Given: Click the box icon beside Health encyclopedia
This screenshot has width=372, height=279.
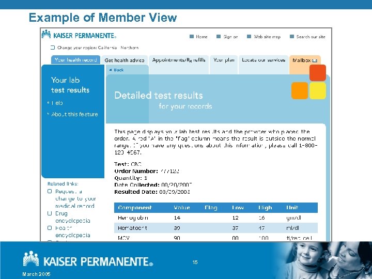Looking at the screenshot, I should click(x=50, y=228).
